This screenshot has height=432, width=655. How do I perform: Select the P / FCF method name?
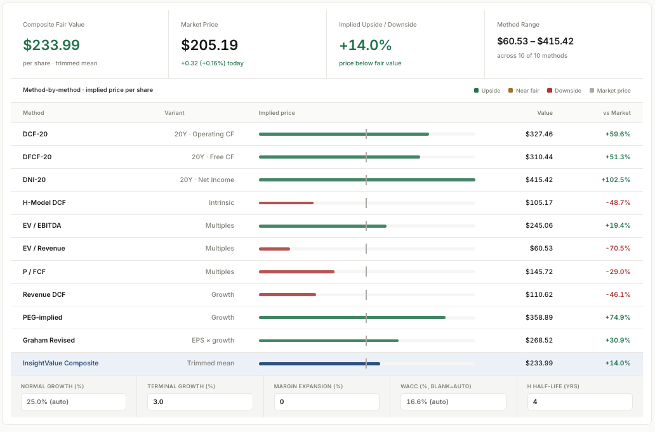(x=34, y=272)
